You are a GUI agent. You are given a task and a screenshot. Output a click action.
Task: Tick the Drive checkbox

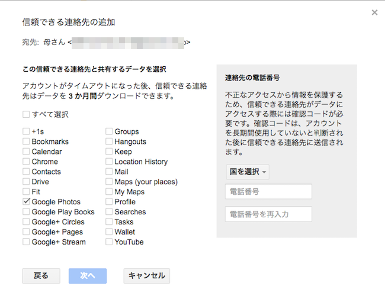point(26,182)
